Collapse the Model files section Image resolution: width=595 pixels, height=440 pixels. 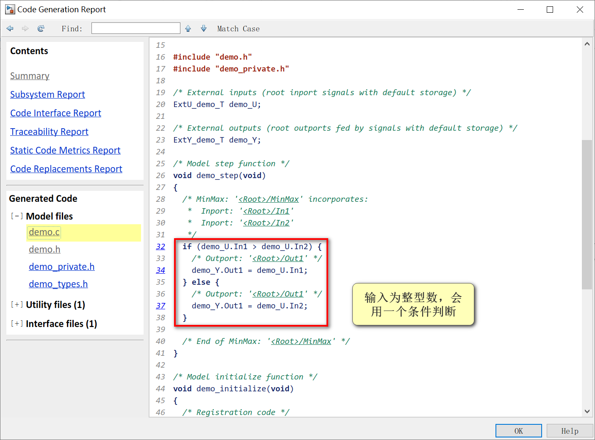point(17,216)
